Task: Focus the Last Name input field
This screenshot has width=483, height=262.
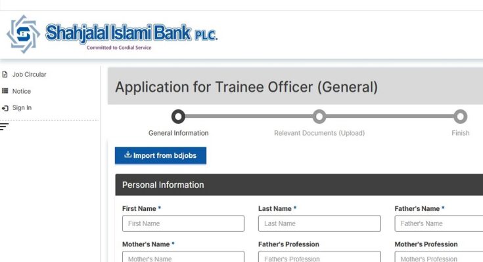Action: pos(319,223)
